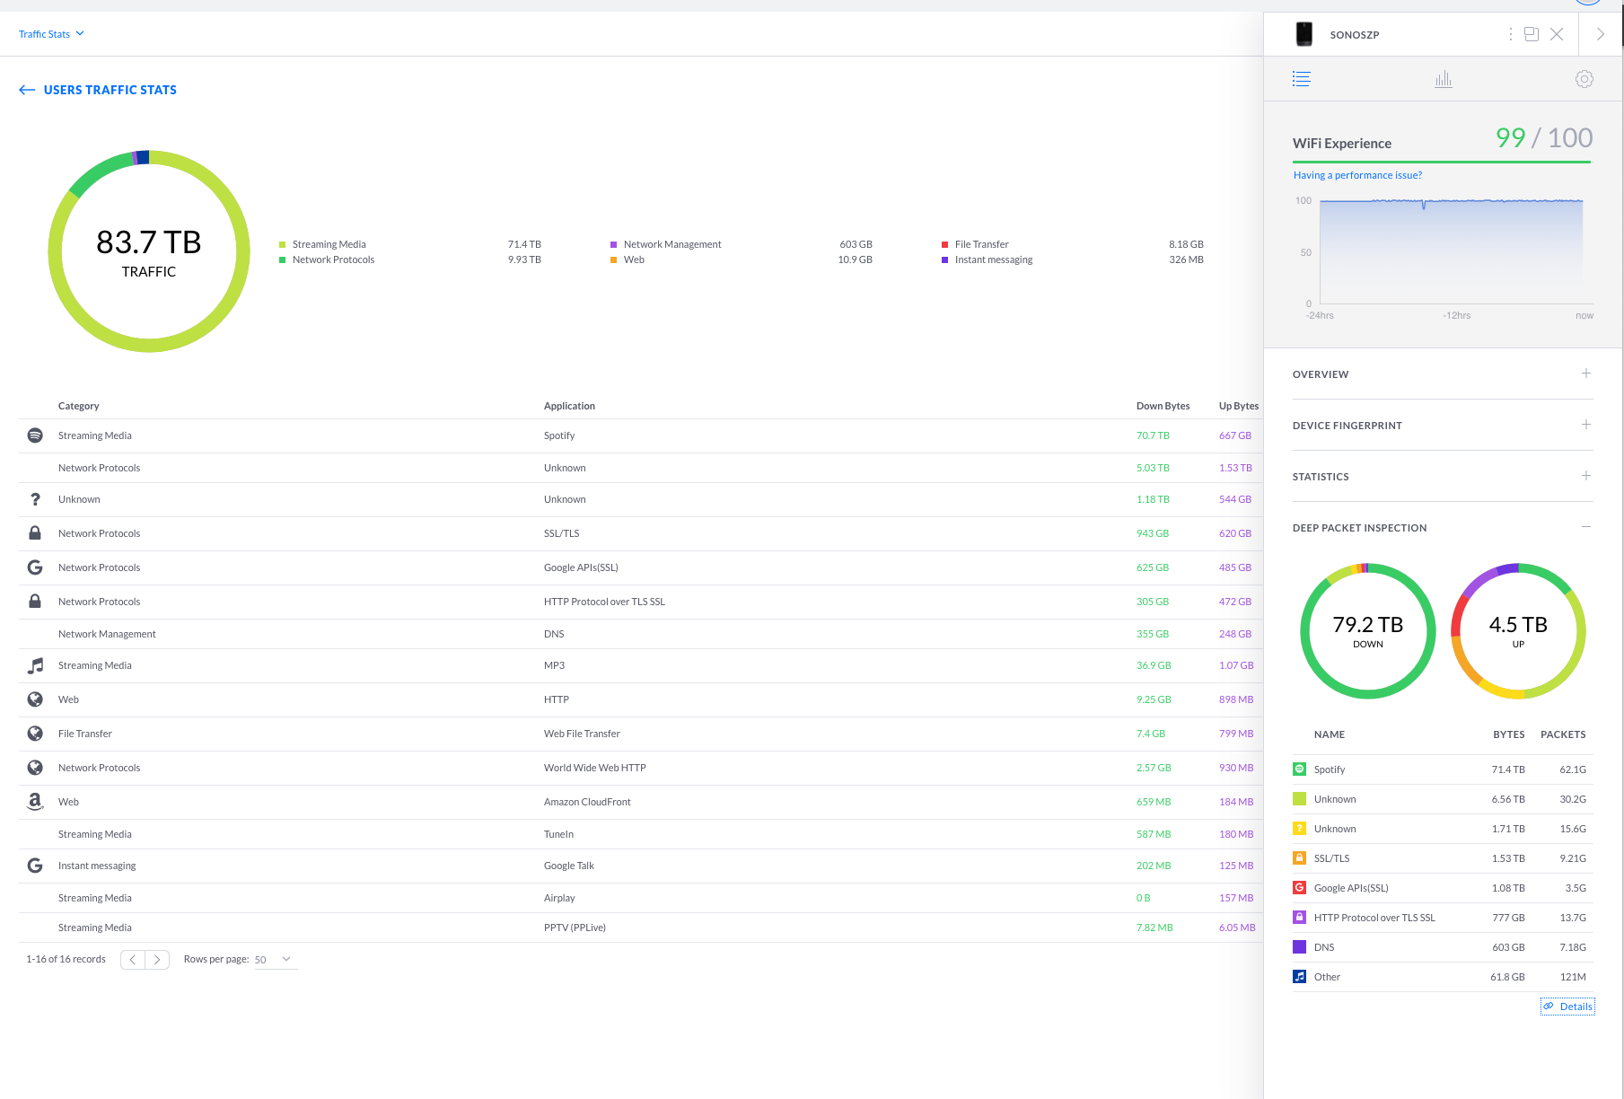The height and width of the screenshot is (1099, 1624).
Task: Click the purple DNS color swatch
Action: click(x=1299, y=946)
